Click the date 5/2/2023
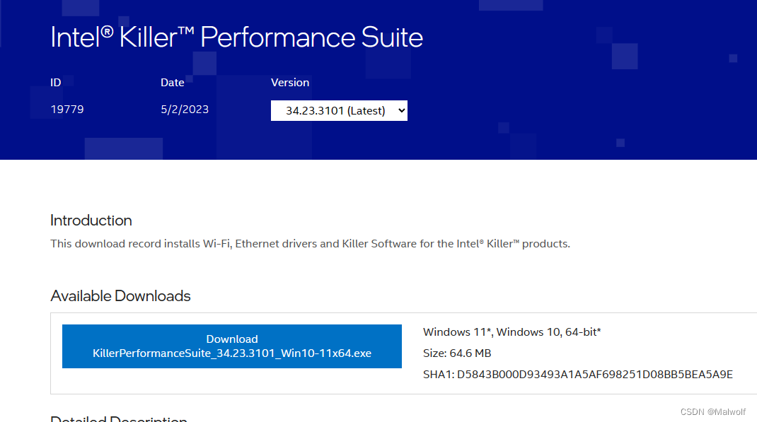Screen dimensions: 757x422 [185, 110]
